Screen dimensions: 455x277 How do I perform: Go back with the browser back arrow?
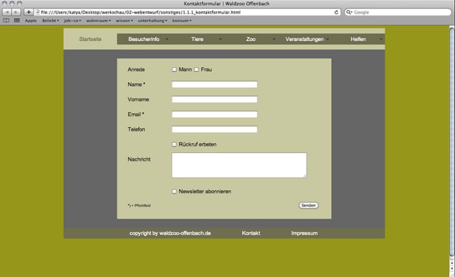click(x=7, y=12)
